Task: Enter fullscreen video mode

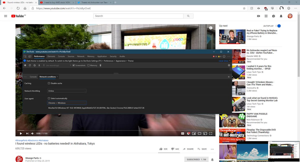Action: point(211,134)
